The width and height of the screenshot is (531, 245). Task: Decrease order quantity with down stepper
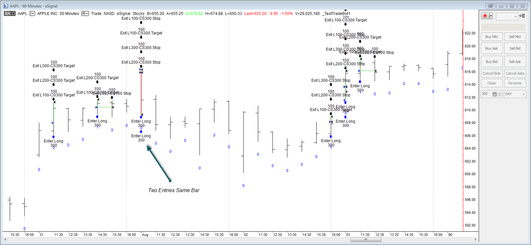500,95
